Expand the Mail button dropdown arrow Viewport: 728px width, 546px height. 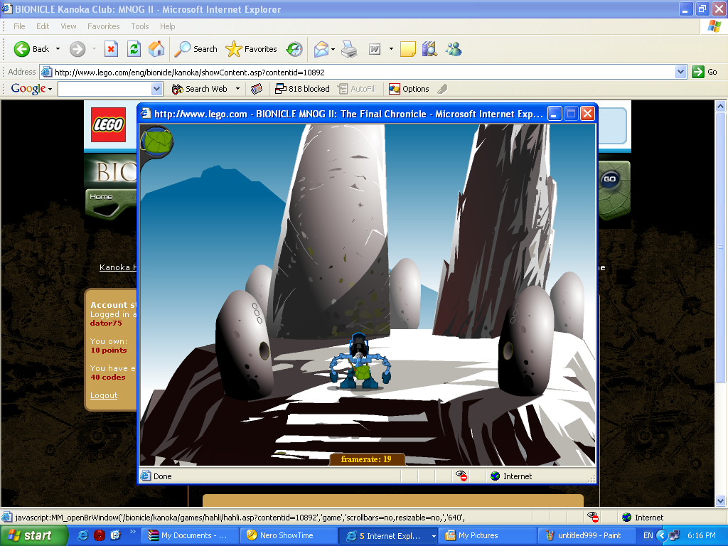pyautogui.click(x=333, y=49)
